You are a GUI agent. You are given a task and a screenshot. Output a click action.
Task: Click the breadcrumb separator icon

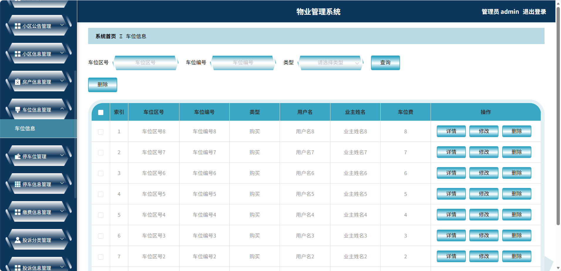point(121,36)
